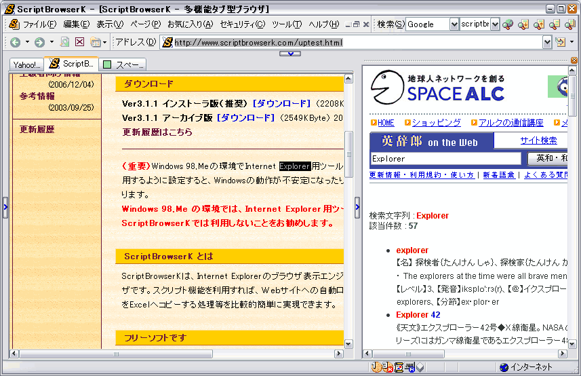Click the installer version [ダウンロード] link
The image size is (581, 376).
pos(281,103)
